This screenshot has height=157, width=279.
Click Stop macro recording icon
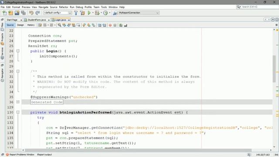click(115, 25)
